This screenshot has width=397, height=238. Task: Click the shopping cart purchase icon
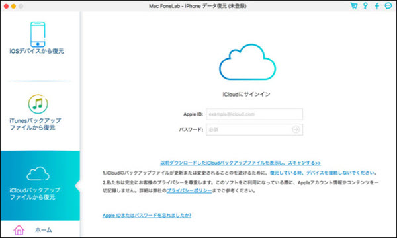tap(354, 6)
